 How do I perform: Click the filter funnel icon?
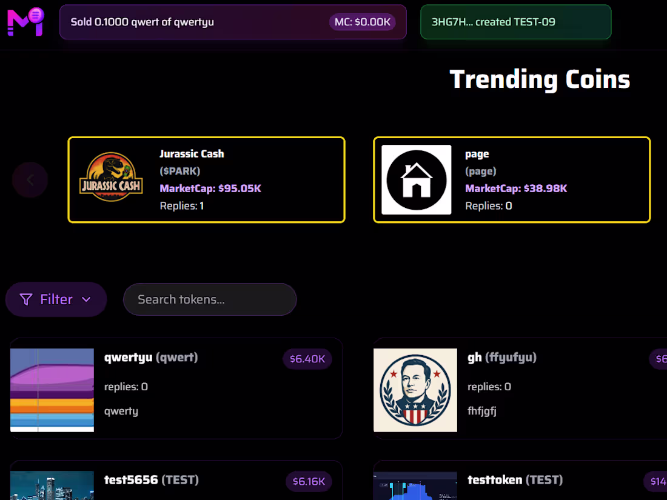(x=25, y=299)
